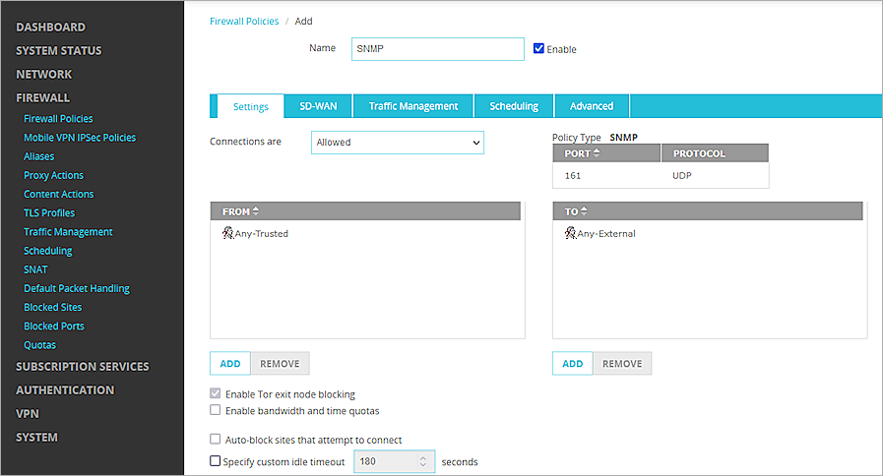Switch to the SD-WAN tab
883x476 pixels.
[x=318, y=106]
